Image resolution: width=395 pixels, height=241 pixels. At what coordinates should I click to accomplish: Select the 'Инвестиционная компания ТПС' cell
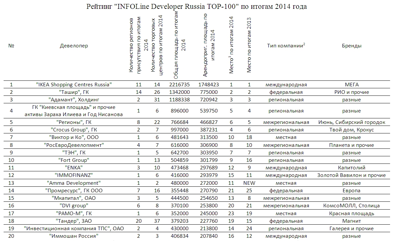[74, 228]
